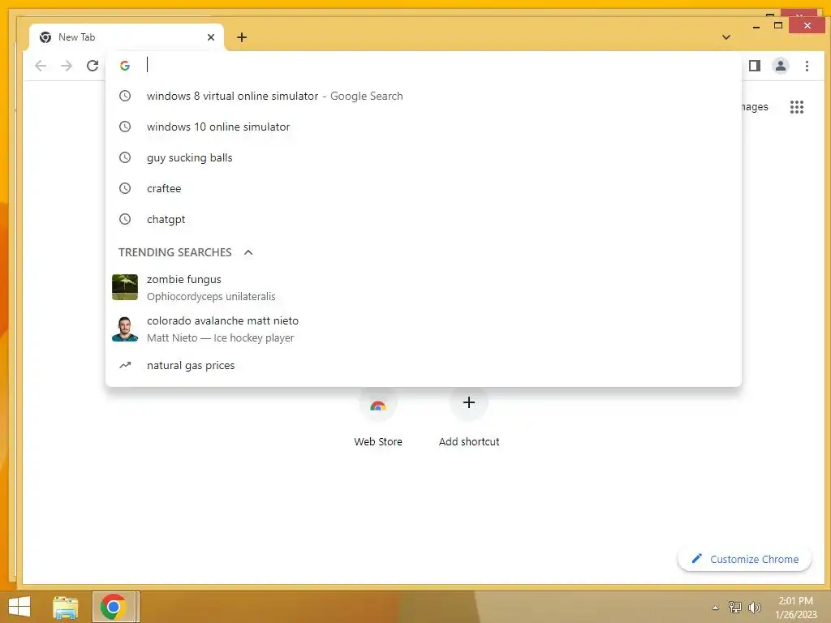
Task: Open the tab search chevron
Action: [726, 37]
